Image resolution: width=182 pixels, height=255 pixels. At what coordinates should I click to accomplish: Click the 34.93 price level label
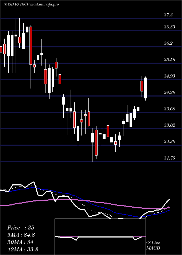170,76
